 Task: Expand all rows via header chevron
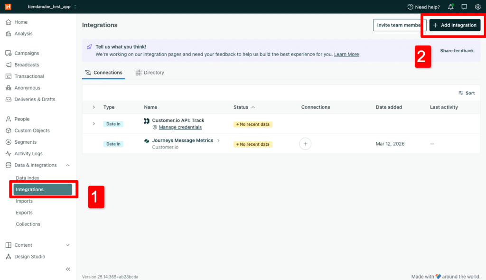point(93,107)
